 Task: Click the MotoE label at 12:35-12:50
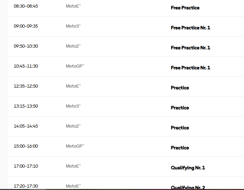(73, 86)
